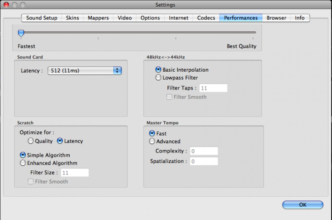Click the performance slider handle at Fastest
The image size is (332, 220).
pos(21,33)
